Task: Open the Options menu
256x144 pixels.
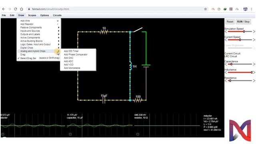Action: (x=44, y=15)
